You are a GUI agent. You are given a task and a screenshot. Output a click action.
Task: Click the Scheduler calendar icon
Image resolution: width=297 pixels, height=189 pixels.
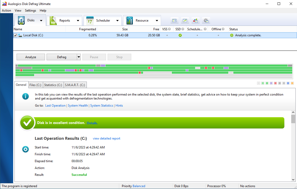(90, 21)
